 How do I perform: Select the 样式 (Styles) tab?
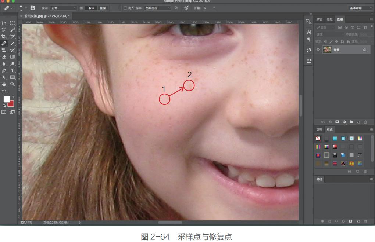[330, 130]
